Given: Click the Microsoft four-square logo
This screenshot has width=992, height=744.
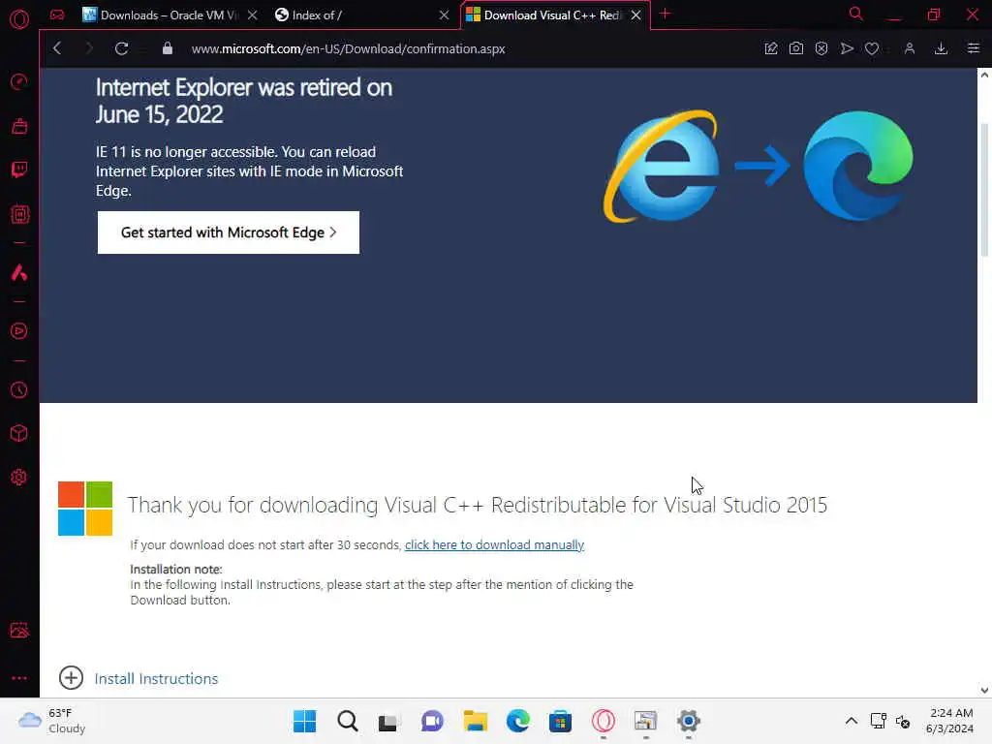Looking at the screenshot, I should 85,509.
